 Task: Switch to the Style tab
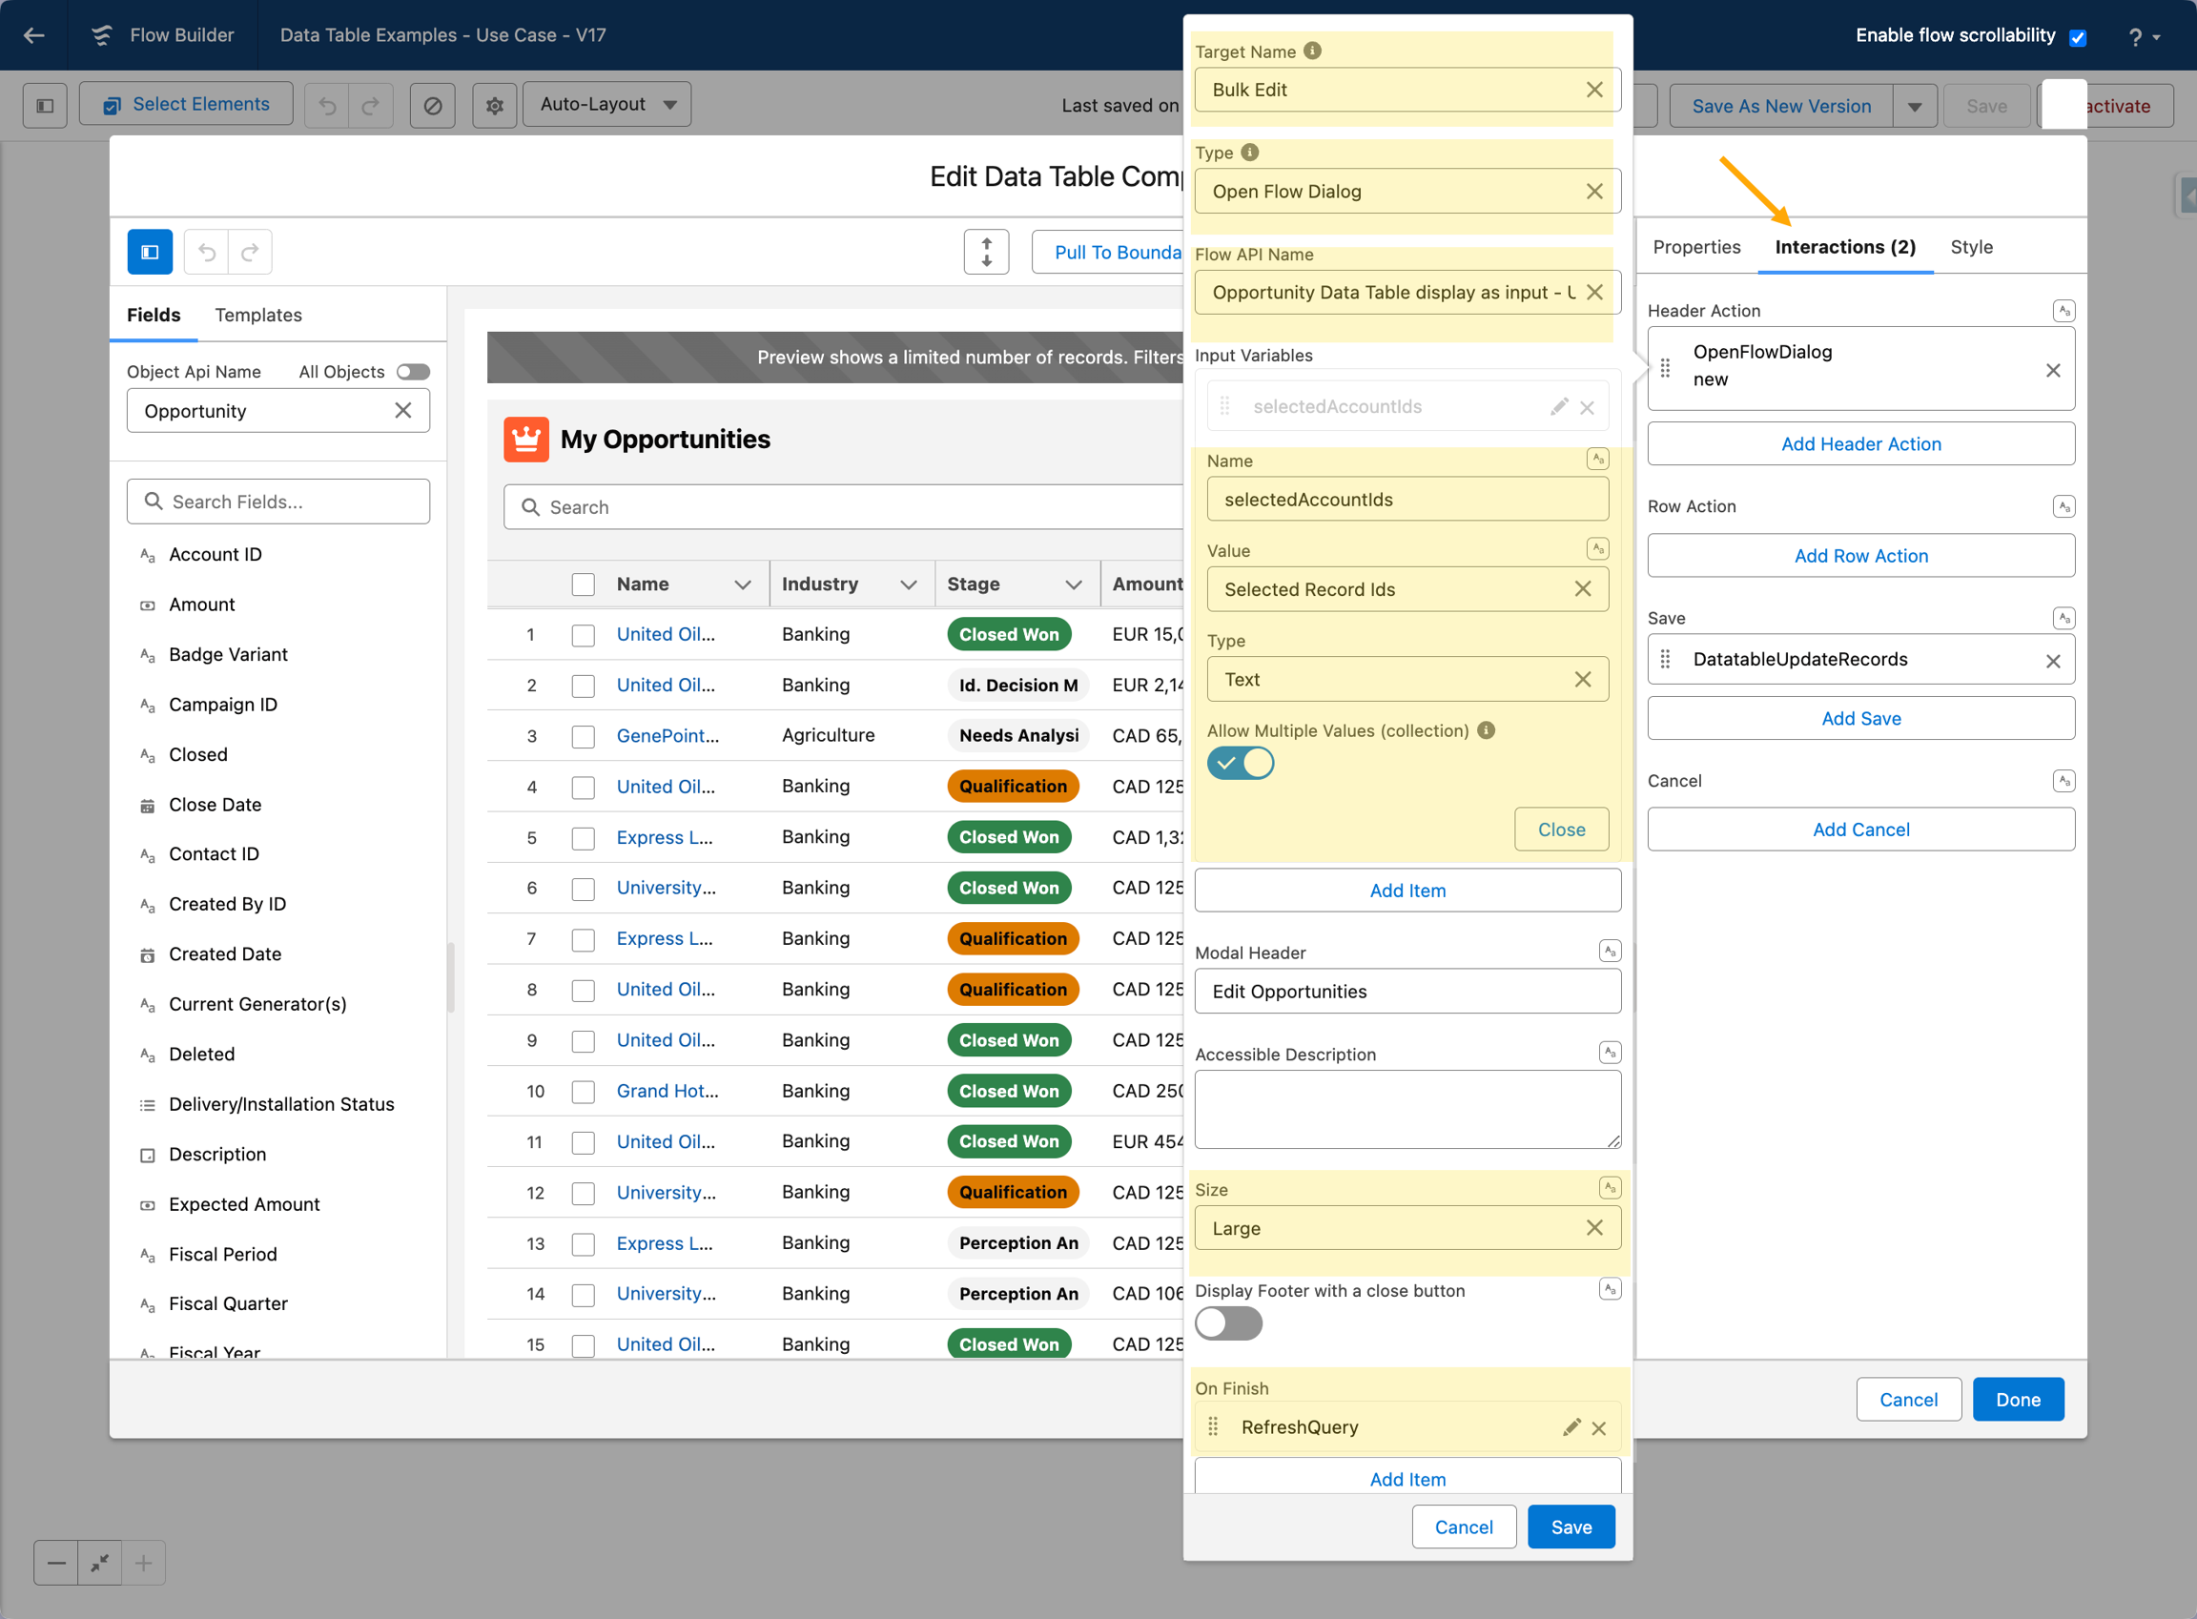1971,247
